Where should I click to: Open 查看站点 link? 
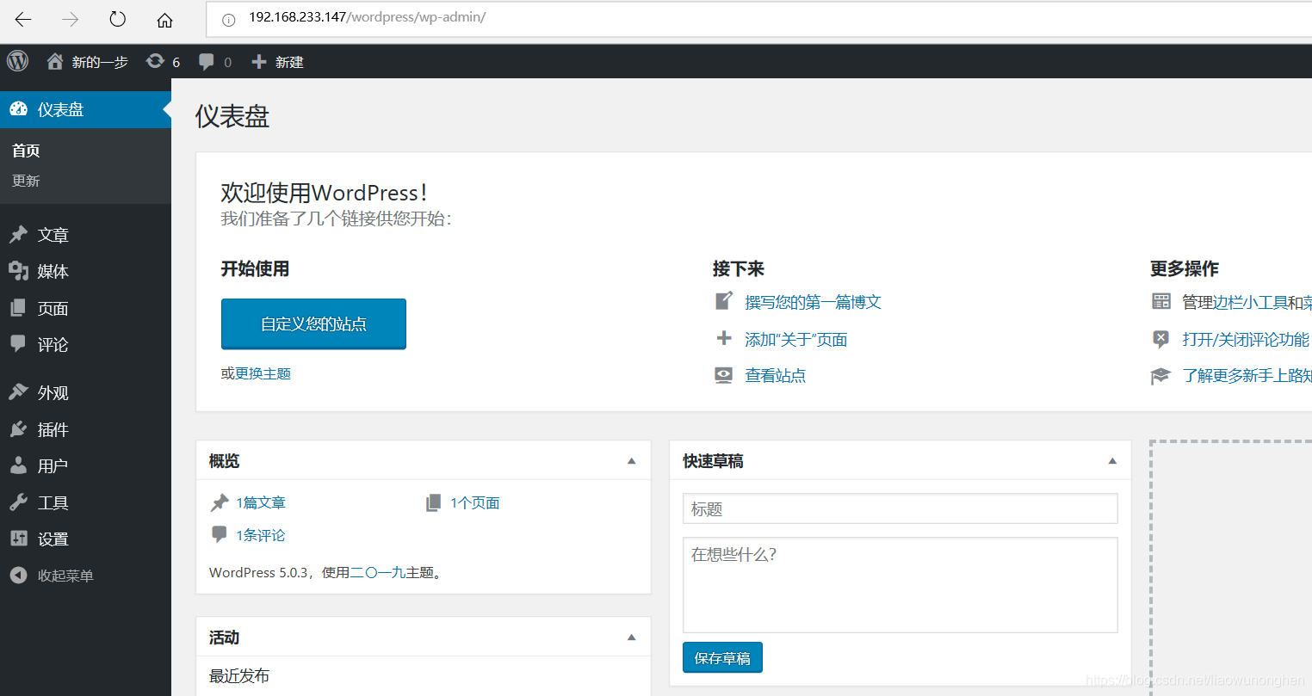point(776,375)
